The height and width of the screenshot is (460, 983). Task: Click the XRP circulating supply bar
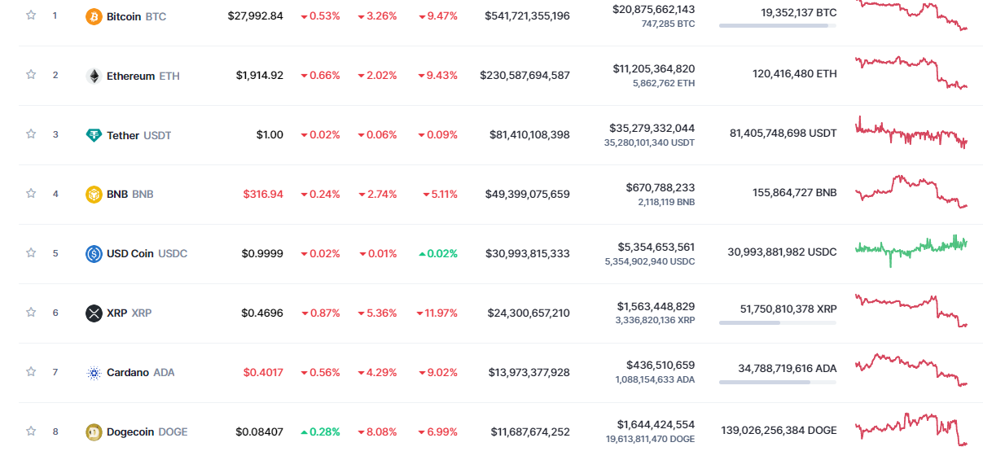pos(777,323)
